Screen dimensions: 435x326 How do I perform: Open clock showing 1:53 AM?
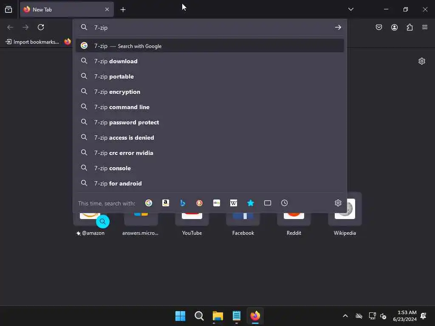pyautogui.click(x=405, y=316)
